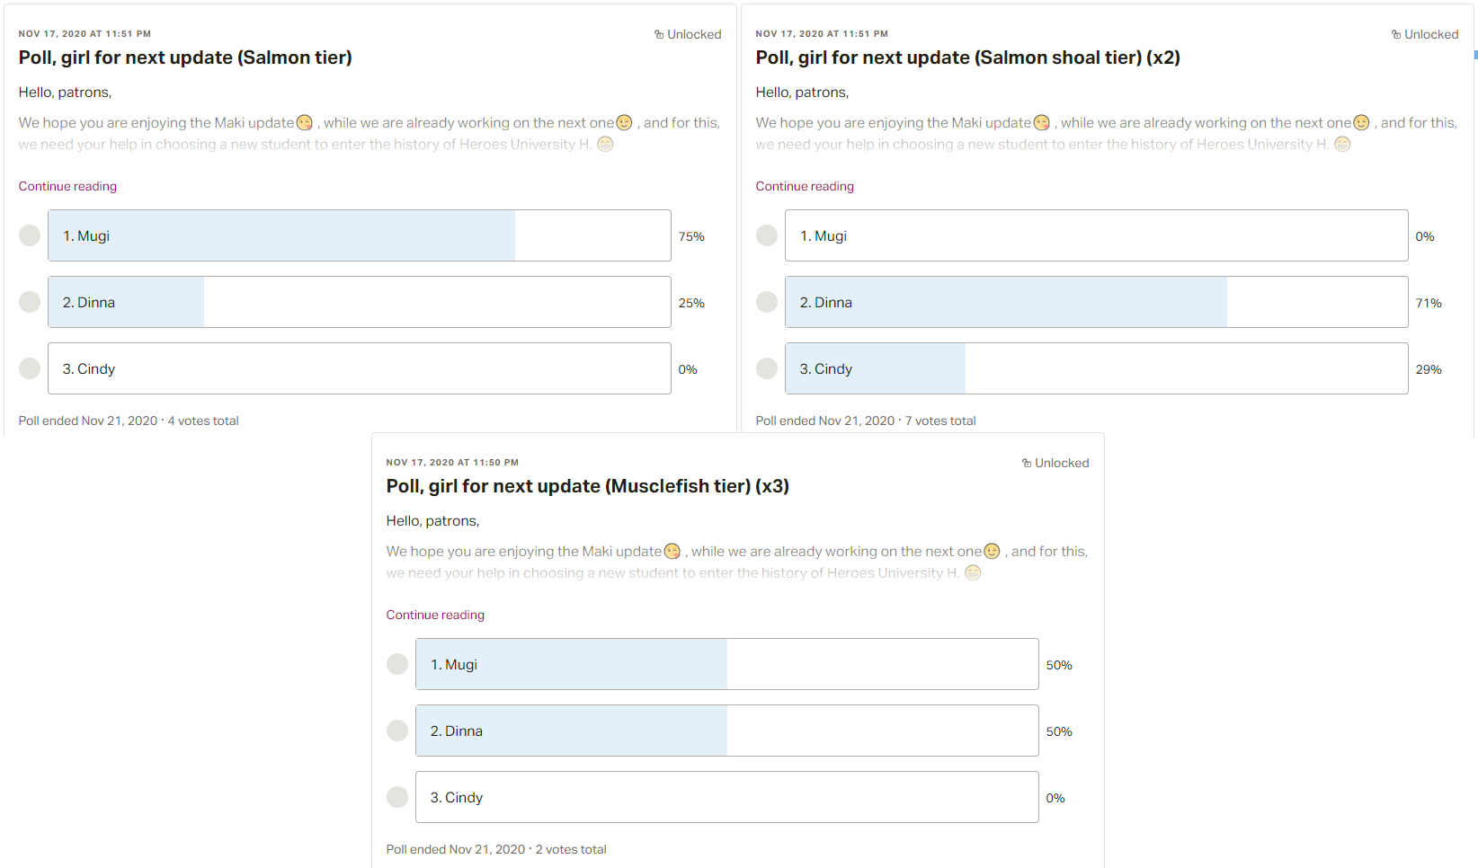Select Mugi radio button in Musclefish poll
Screen dimensions: 1478x868
pos(397,664)
